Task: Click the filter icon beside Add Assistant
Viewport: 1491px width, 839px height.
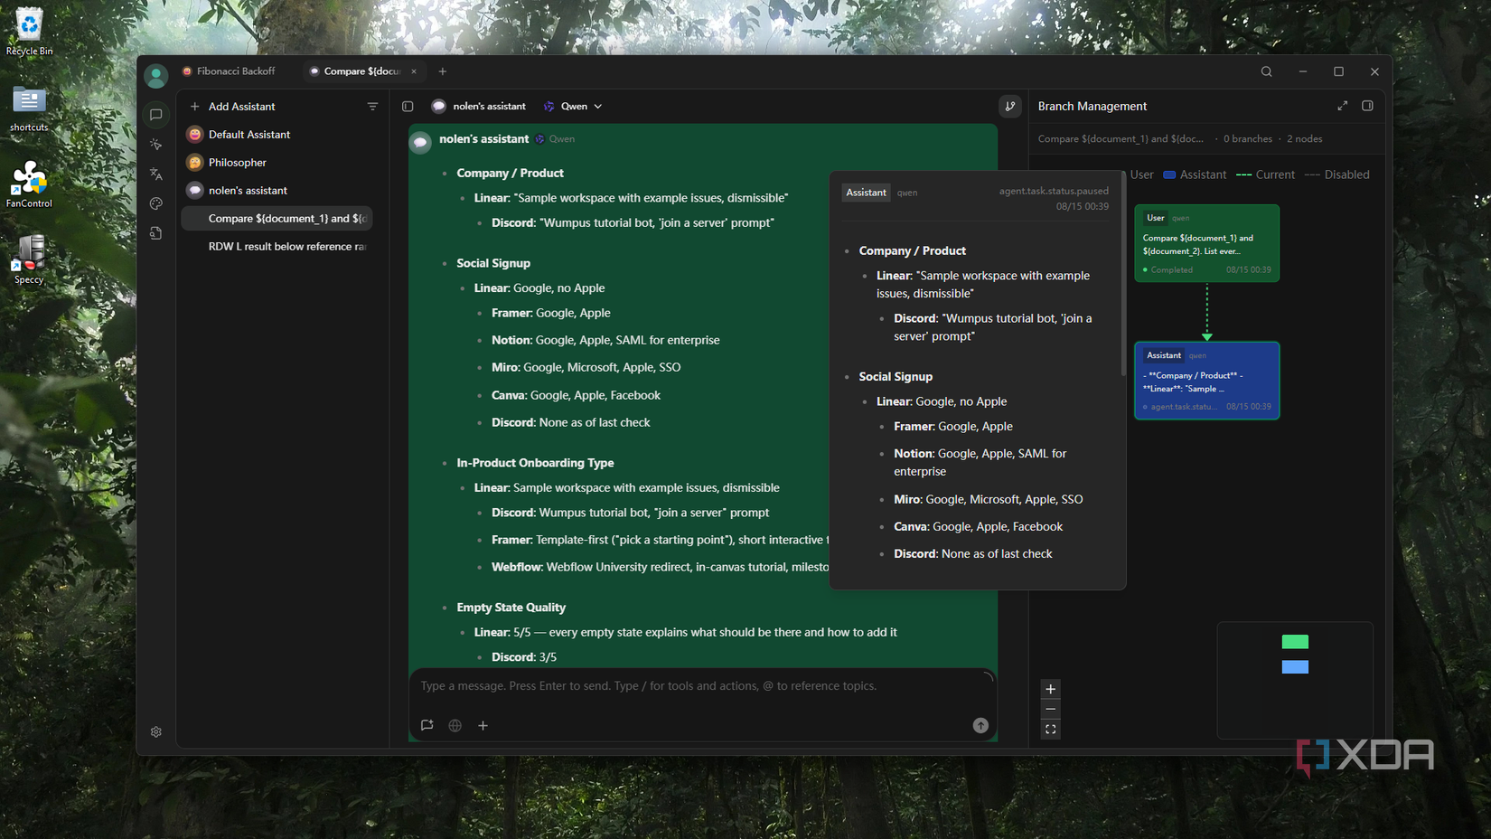Action: click(x=372, y=107)
